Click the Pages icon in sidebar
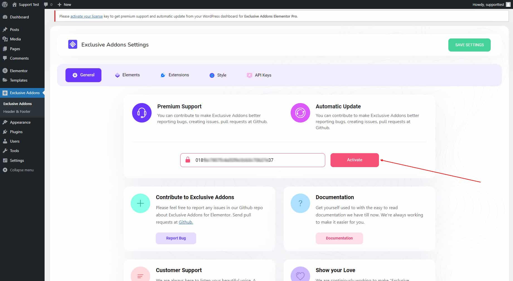 pyautogui.click(x=5, y=49)
